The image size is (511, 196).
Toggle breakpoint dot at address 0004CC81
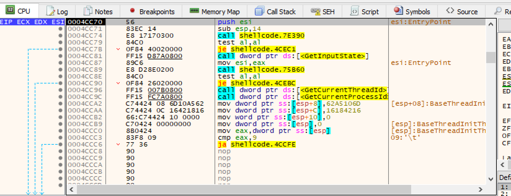pos(60,56)
